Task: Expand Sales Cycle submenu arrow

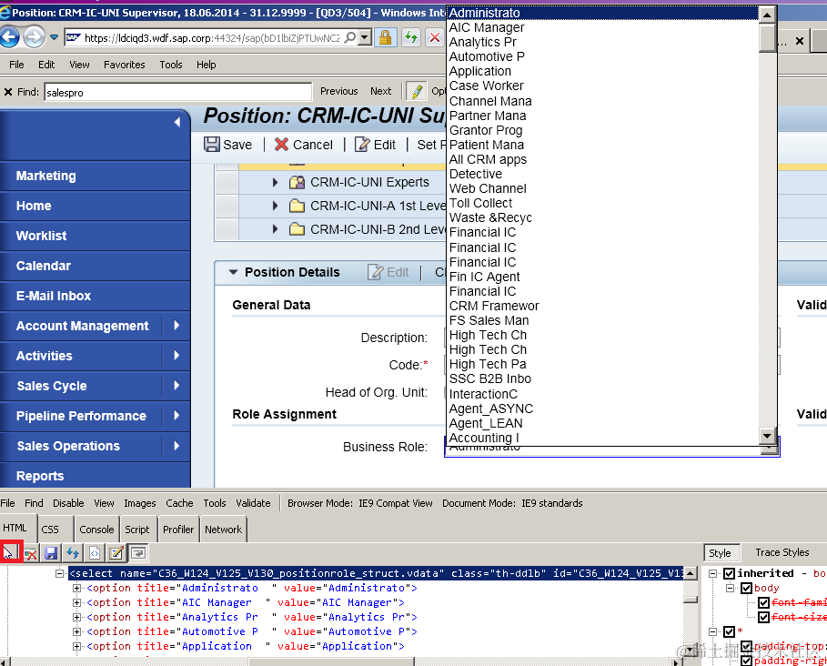Action: 176,386
